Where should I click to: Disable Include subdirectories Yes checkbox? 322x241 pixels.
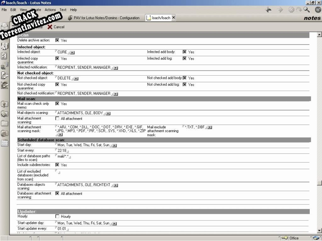tap(58, 165)
